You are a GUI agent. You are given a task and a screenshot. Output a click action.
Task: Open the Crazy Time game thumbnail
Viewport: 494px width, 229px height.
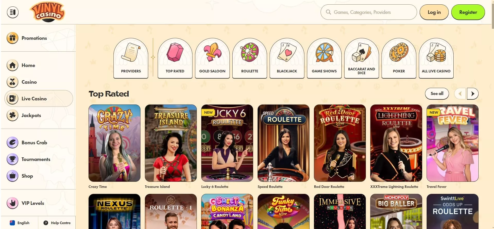pos(114,143)
